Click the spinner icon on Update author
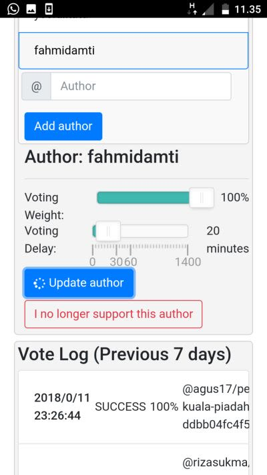Screen dimensions: 267x475 pos(39,283)
